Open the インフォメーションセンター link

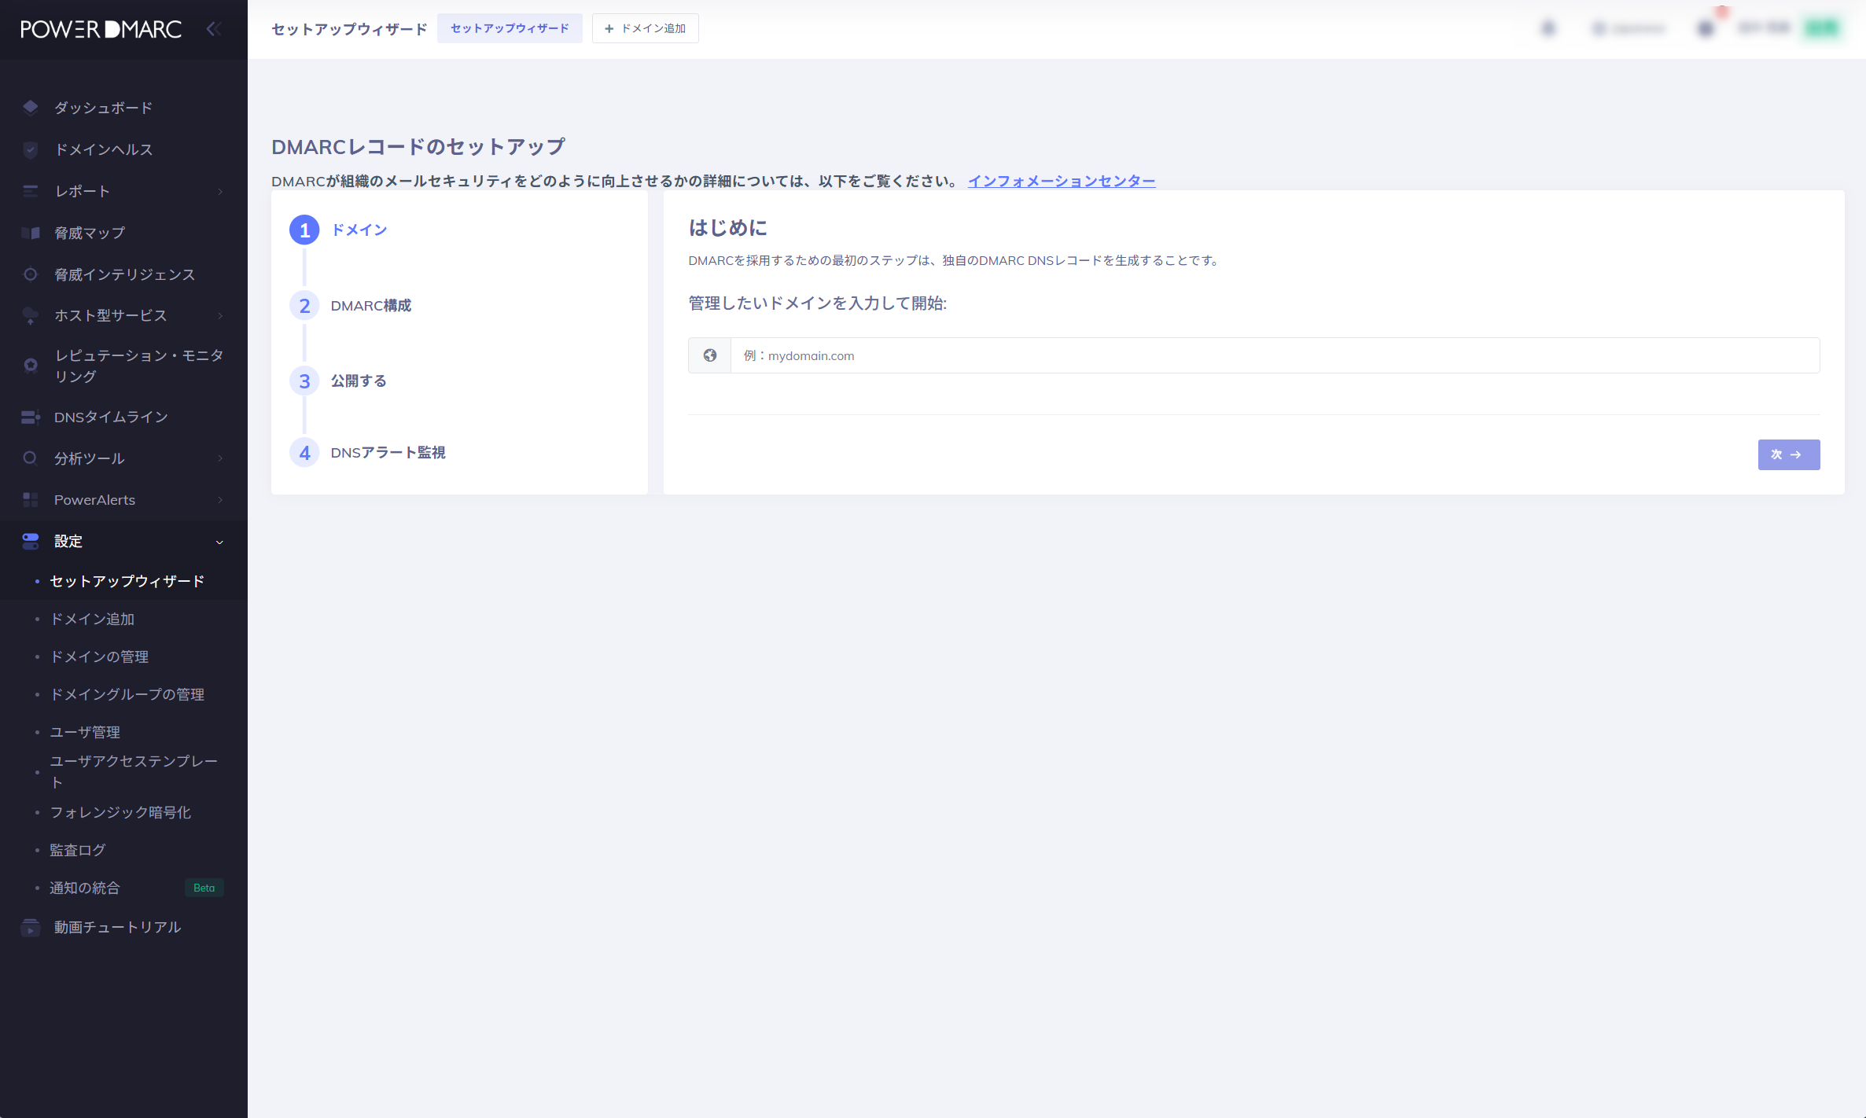[1061, 180]
